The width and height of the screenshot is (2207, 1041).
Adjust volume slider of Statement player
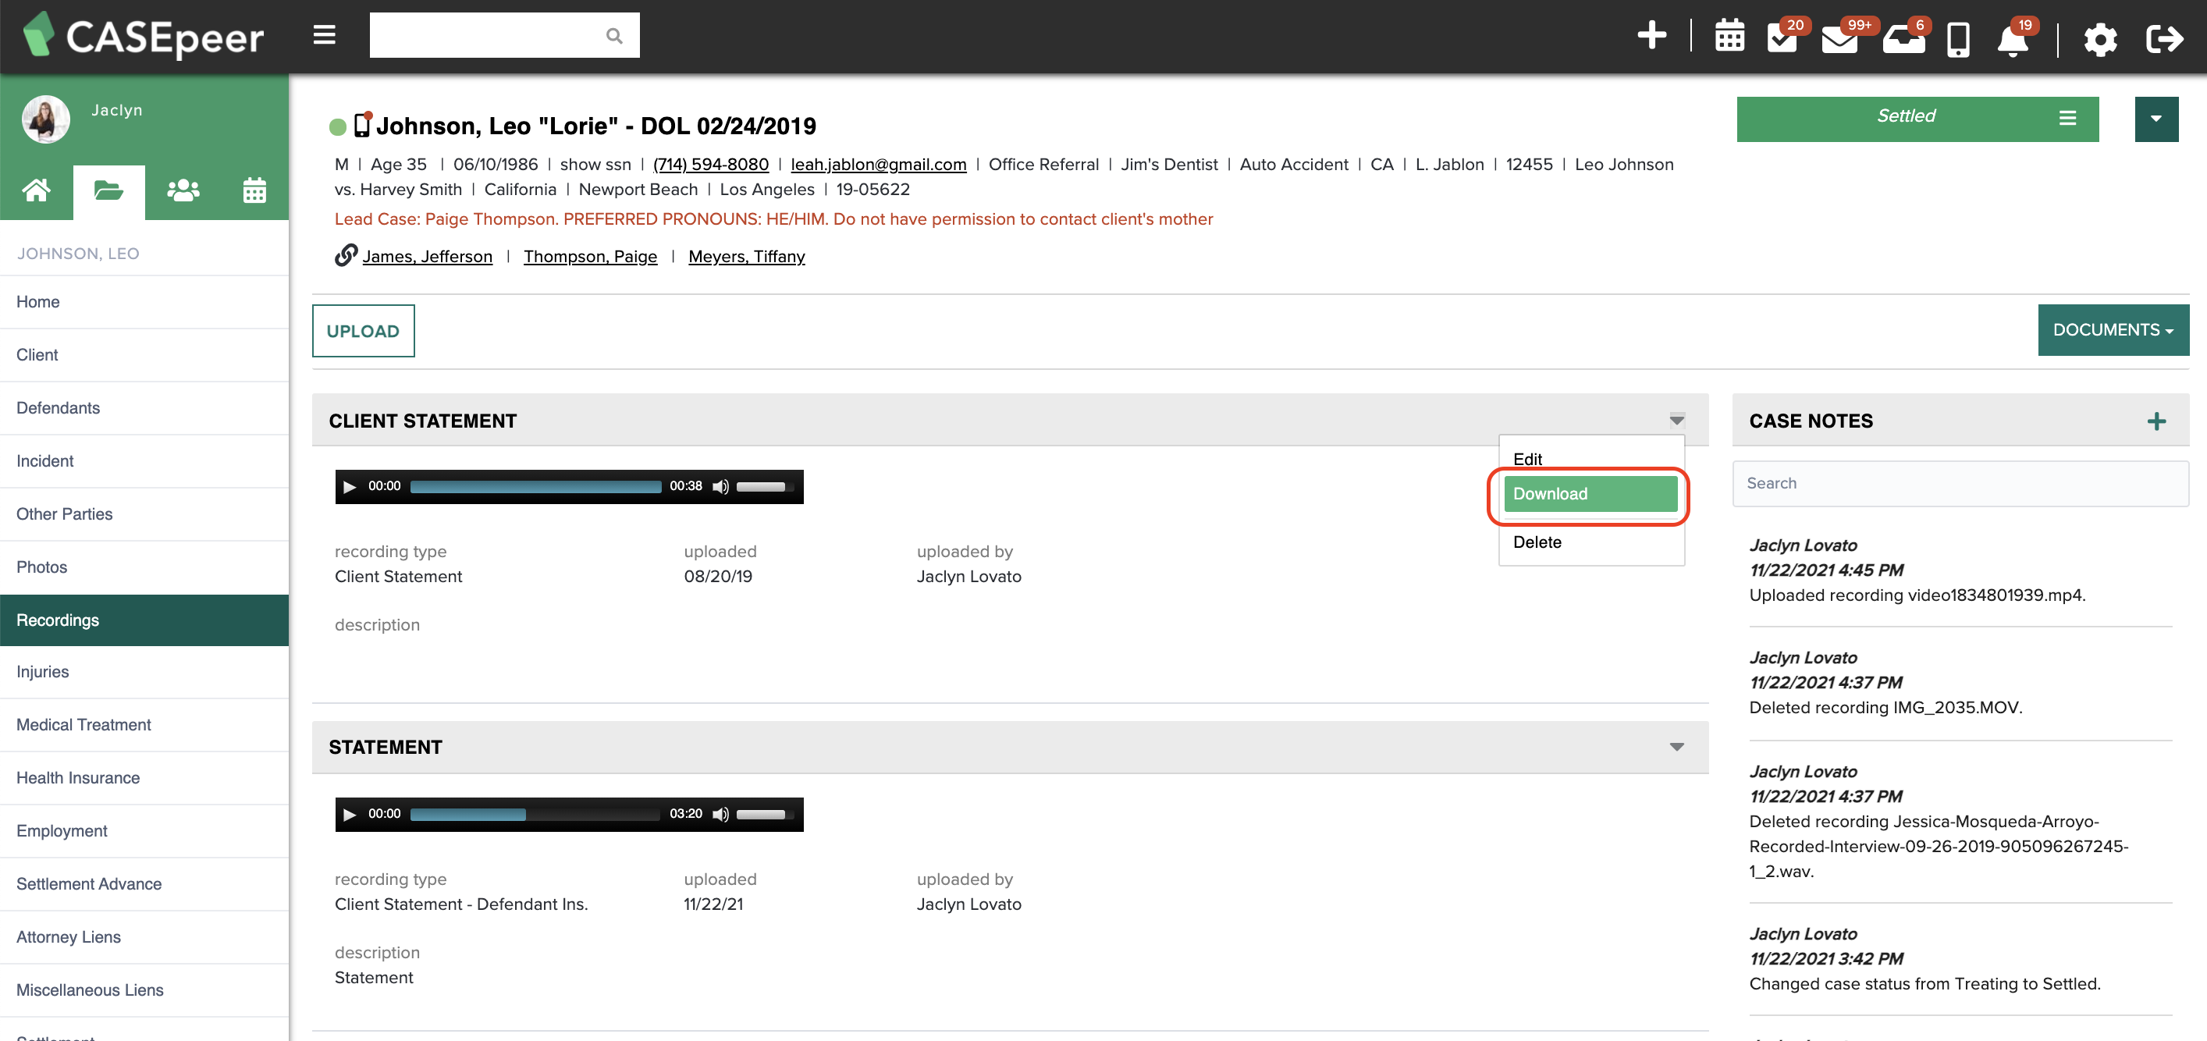tap(763, 814)
